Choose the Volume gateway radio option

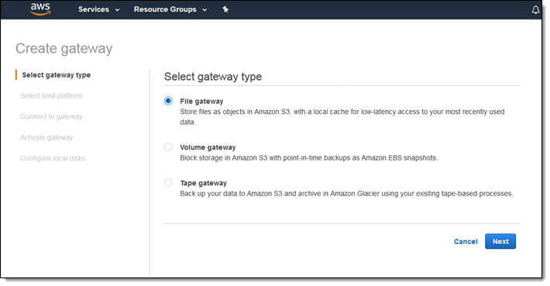coord(168,146)
